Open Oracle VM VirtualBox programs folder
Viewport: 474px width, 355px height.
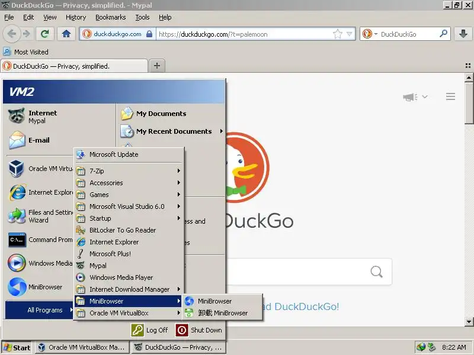[x=129, y=313]
